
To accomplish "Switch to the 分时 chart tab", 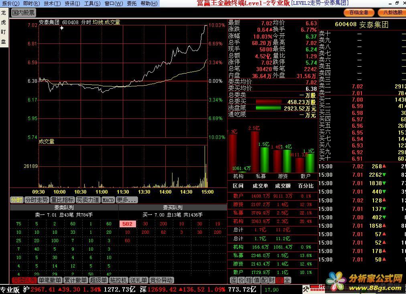I will (16, 200).
